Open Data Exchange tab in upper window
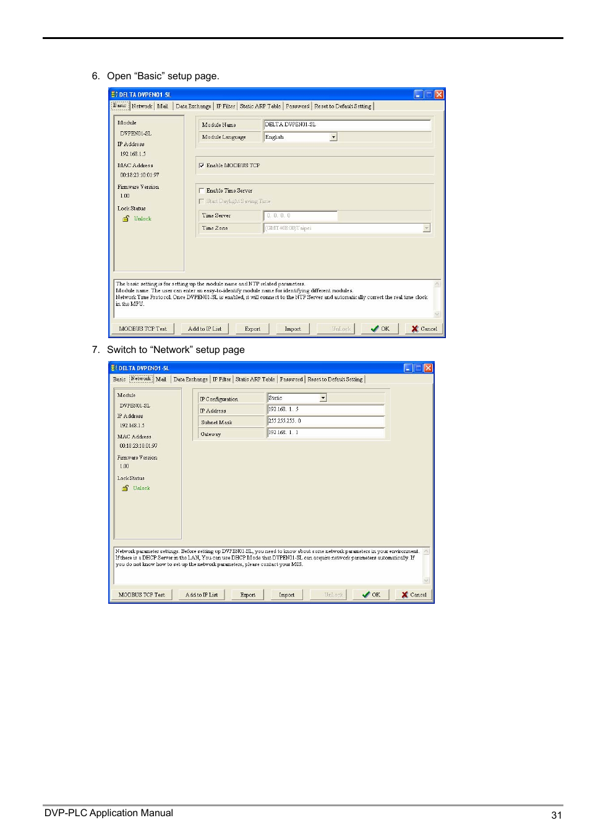Screen dimensions: 590x836 coord(194,107)
